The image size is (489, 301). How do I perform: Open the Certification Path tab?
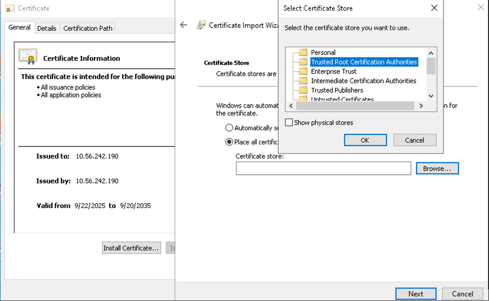87,28
